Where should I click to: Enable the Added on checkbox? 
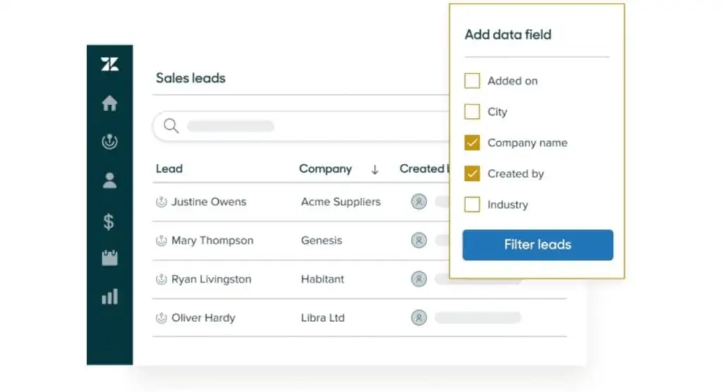pos(472,81)
